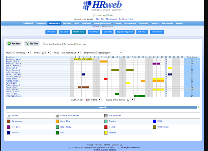208x151 pixels.
Task: Click Vacation color swatch in legend
Action: (x=106, y=133)
